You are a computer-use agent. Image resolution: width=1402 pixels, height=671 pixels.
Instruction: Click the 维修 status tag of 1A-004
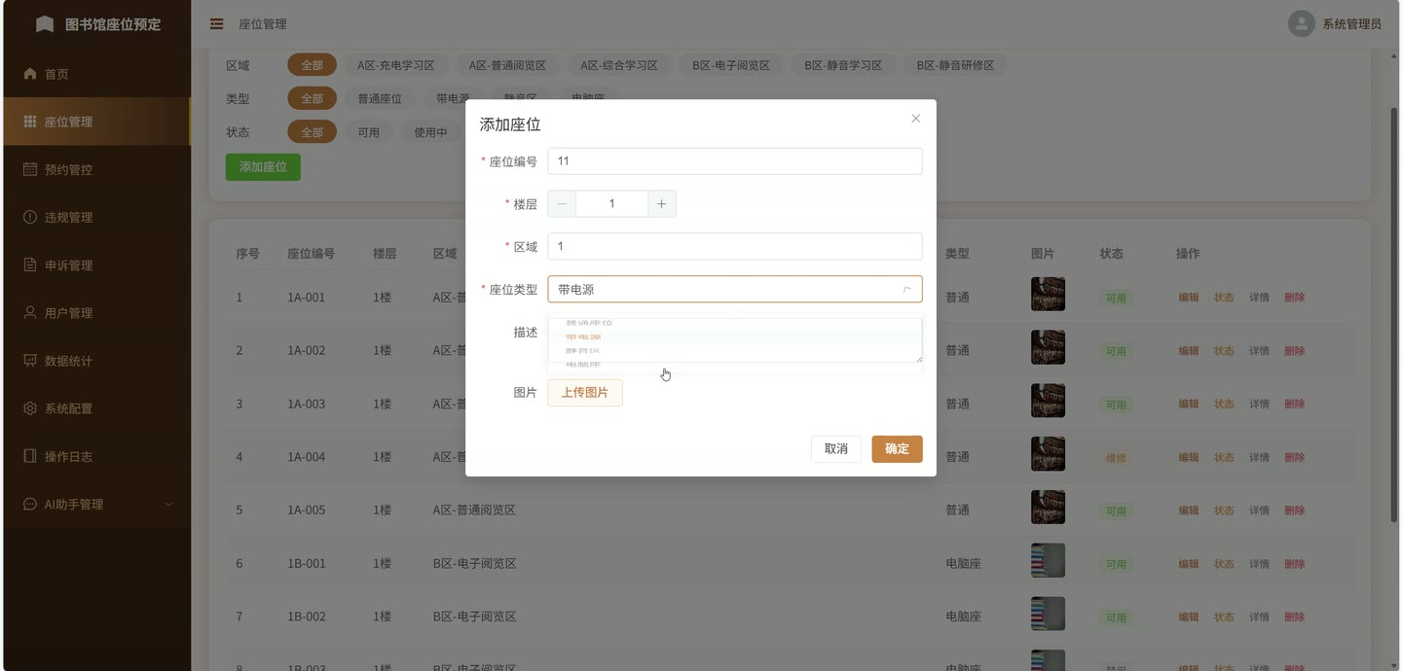tap(1116, 457)
